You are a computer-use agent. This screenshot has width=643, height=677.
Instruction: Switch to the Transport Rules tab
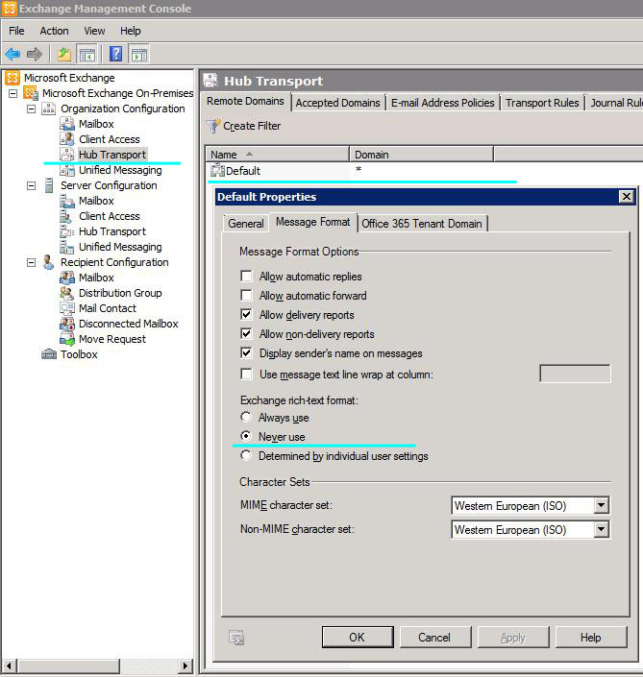(542, 103)
